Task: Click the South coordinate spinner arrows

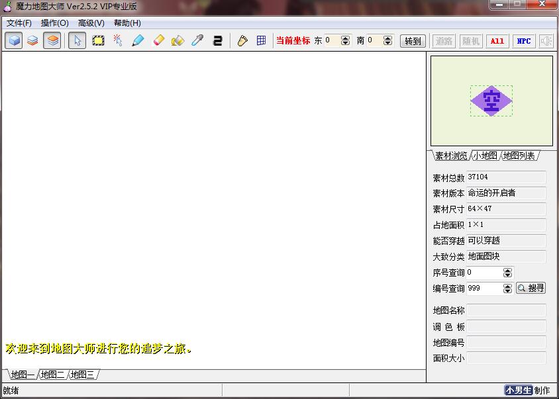Action: tap(388, 40)
